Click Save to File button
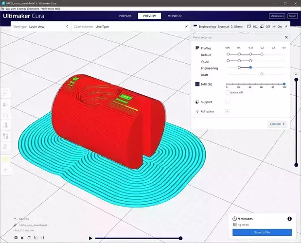Viewport: 301px width, 243px height. click(x=262, y=232)
